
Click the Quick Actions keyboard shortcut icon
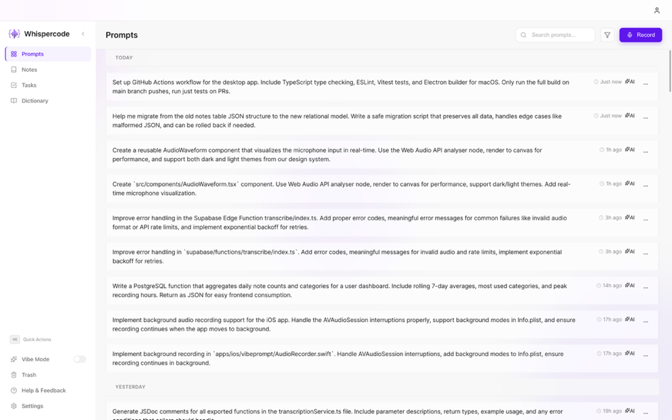[15, 339]
